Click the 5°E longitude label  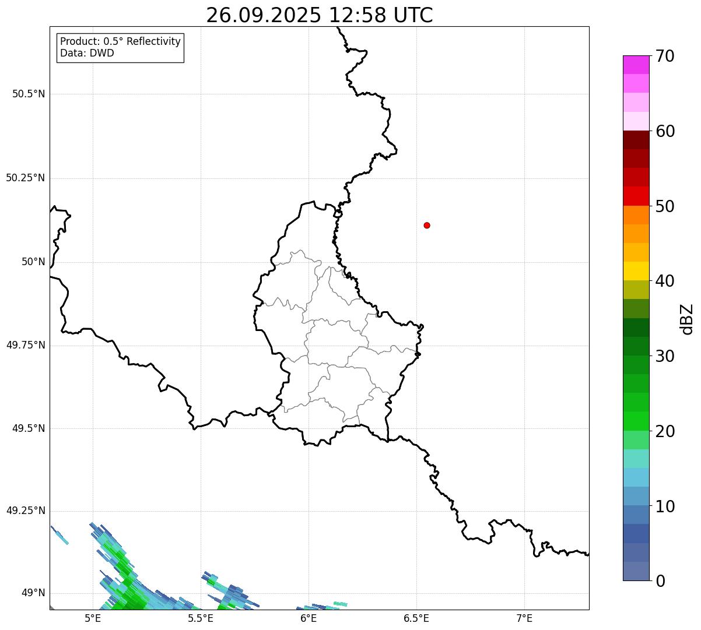[x=93, y=618]
